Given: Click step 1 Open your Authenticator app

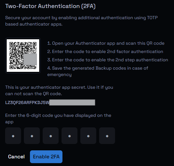Looking at the screenshot, I should coord(106,43).
